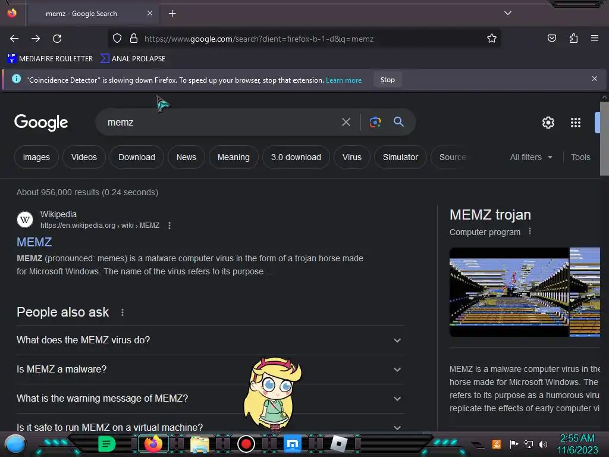This screenshot has width=609, height=457.
Task: Open Roblox from the taskbar
Action: [x=338, y=444]
